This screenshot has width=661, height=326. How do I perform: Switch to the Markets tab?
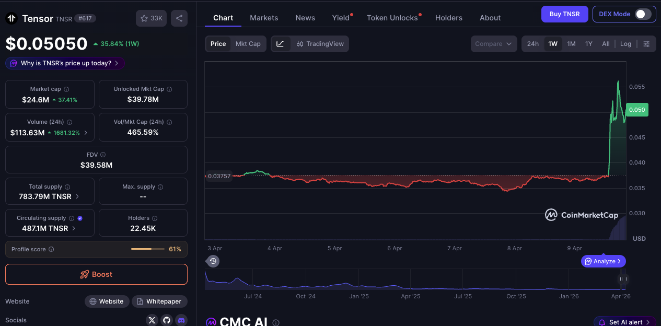(264, 18)
